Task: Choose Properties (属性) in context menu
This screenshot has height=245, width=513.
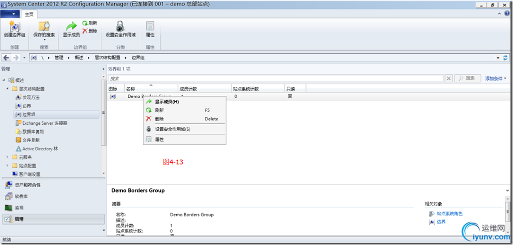Action: tap(185, 139)
